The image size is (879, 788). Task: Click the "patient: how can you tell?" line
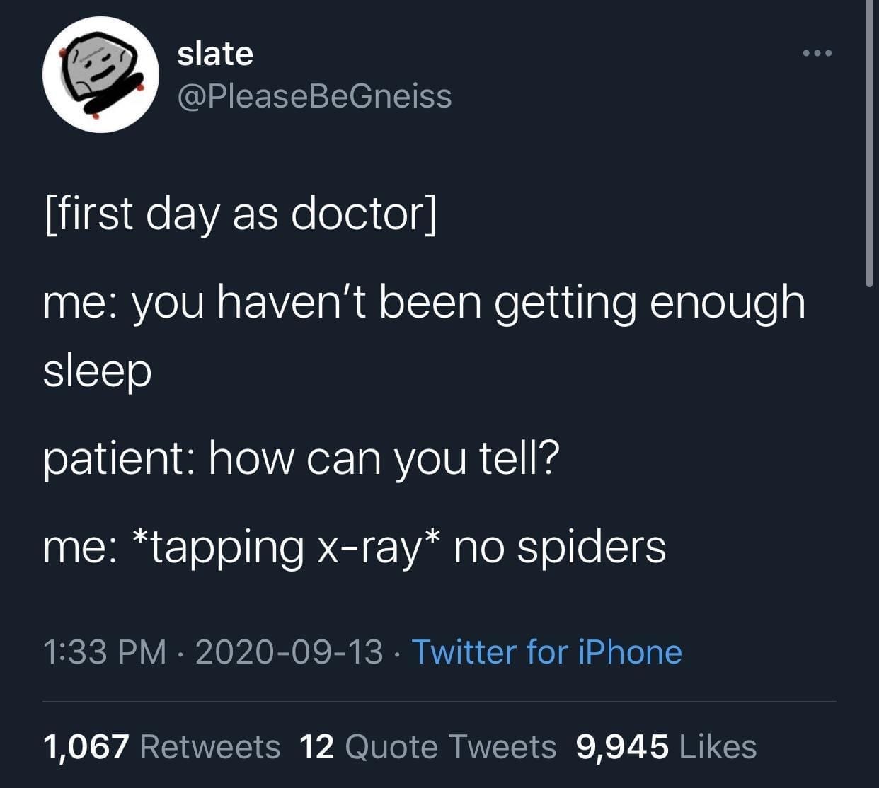301,458
